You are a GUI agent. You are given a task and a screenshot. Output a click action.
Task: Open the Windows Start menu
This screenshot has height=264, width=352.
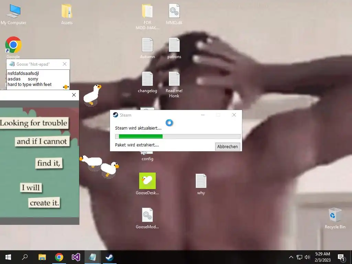(x=8, y=257)
